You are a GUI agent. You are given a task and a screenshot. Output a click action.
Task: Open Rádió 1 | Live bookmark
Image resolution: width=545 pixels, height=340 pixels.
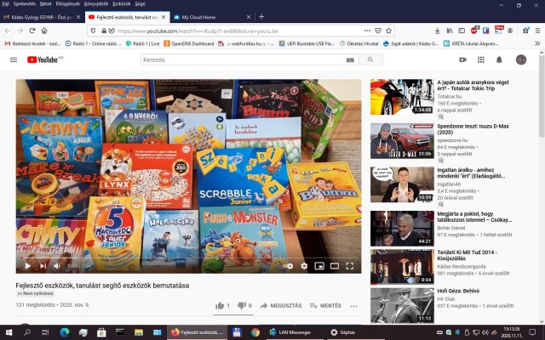coord(143,43)
